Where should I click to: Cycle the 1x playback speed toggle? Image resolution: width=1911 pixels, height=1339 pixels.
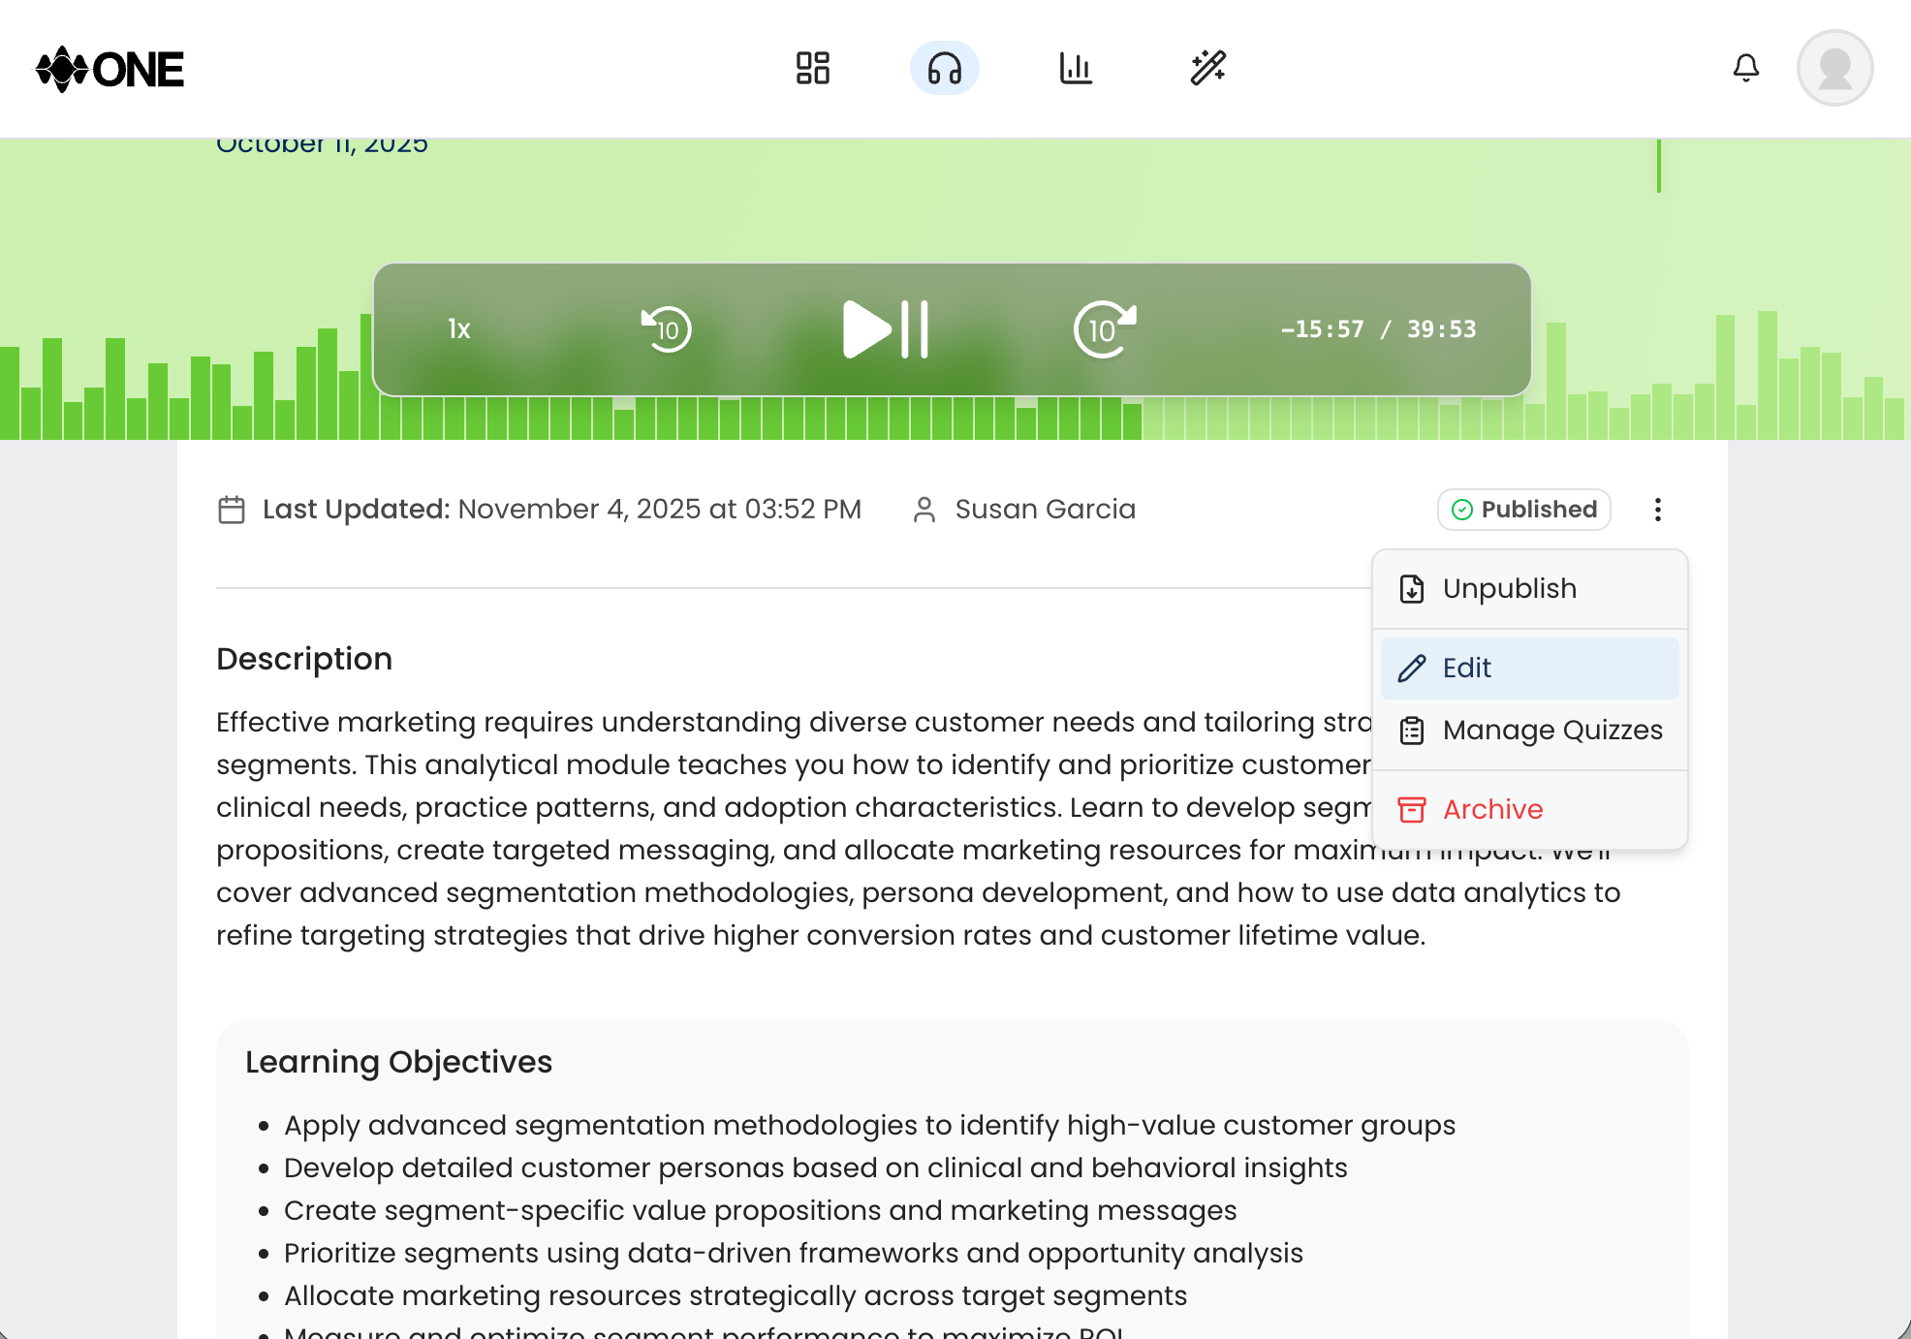(458, 329)
